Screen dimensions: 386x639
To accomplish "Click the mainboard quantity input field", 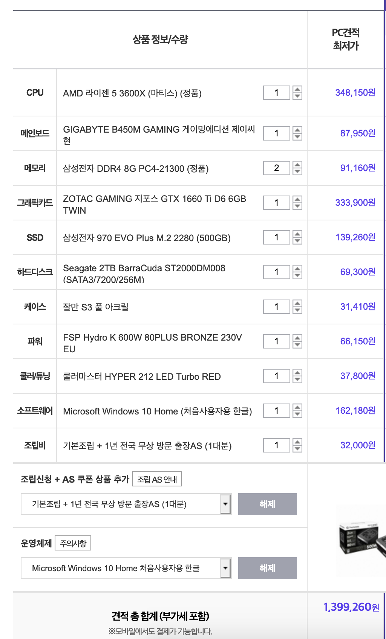I will (276, 133).
